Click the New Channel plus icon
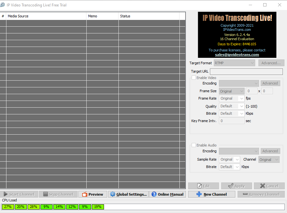The image size is (287, 213). pyautogui.click(x=199, y=194)
